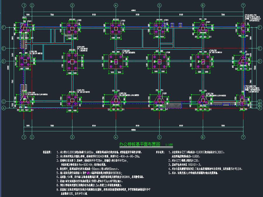Viewport: 263px width, 197px height.
Task: Select the magenta test pile symbol in note 5
Action: point(88,173)
